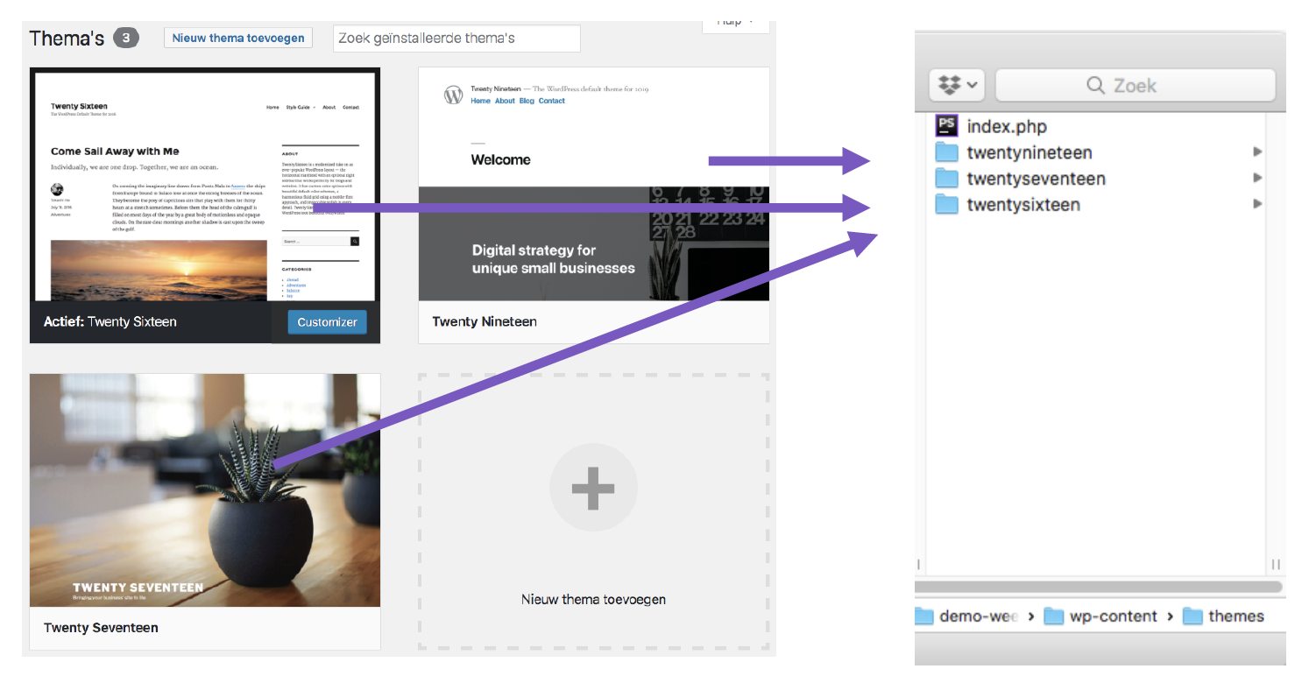Viewport: 1309px width, 683px height.
Task: Click WordPress logo in Twenty Nineteen preview
Action: 453,95
